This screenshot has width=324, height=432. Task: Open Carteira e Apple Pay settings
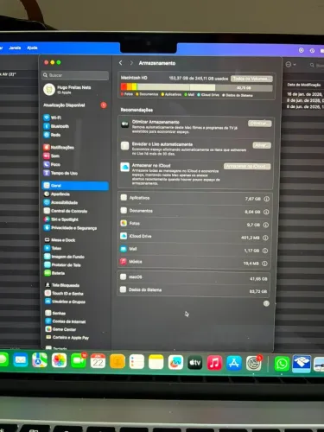click(x=67, y=337)
